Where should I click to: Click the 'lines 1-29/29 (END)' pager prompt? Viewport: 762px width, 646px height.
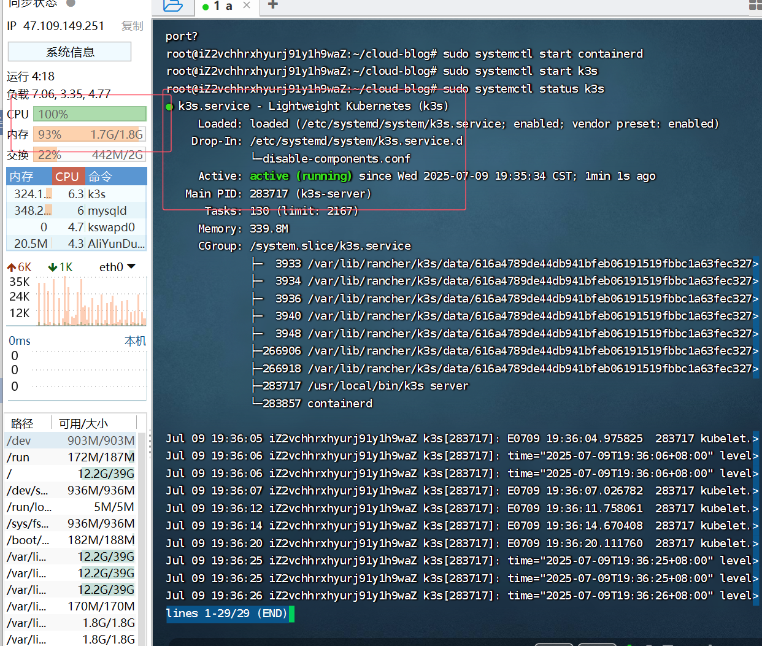tap(227, 613)
